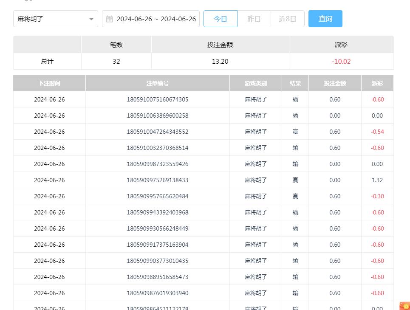Choose the 近8日 date filter
This screenshot has height=310, width=410.
pyautogui.click(x=287, y=19)
